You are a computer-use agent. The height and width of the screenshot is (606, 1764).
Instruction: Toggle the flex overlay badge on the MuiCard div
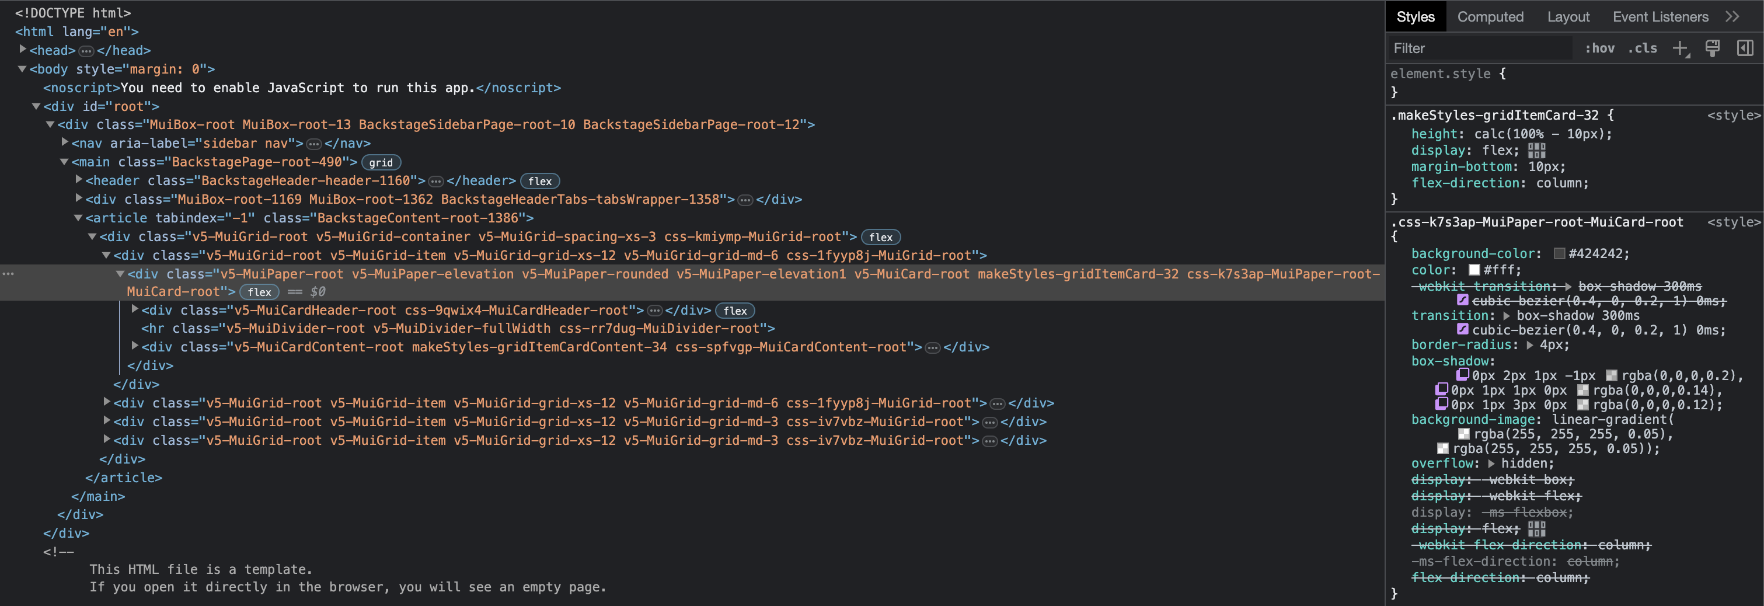[260, 292]
